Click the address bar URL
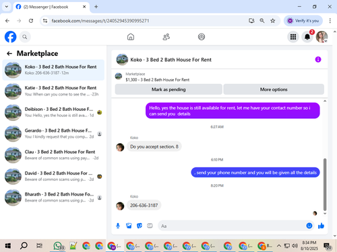Screen dimensions: 337x252 (100, 21)
